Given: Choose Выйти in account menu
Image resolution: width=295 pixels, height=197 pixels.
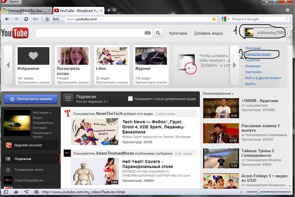Looking at the screenshot, I should [250, 84].
